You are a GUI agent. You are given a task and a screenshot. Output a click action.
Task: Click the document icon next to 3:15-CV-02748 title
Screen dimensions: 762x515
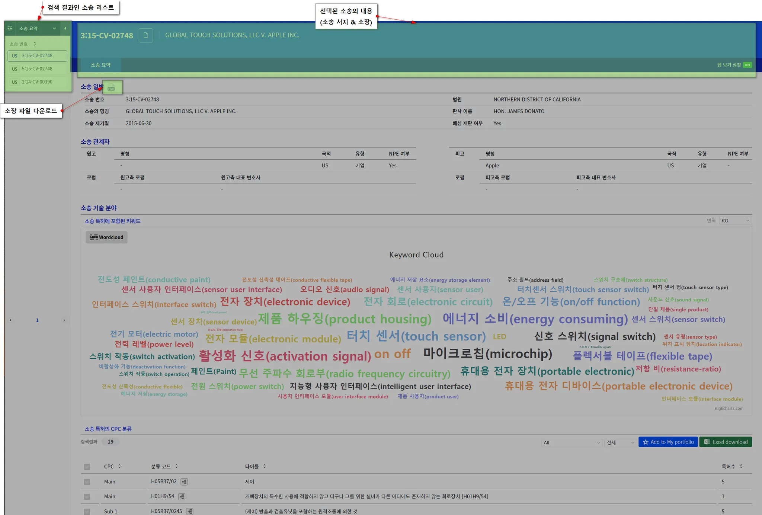[x=146, y=35]
